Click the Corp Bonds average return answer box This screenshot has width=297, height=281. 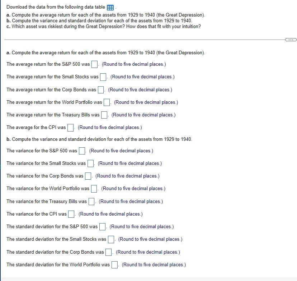coord(100,89)
